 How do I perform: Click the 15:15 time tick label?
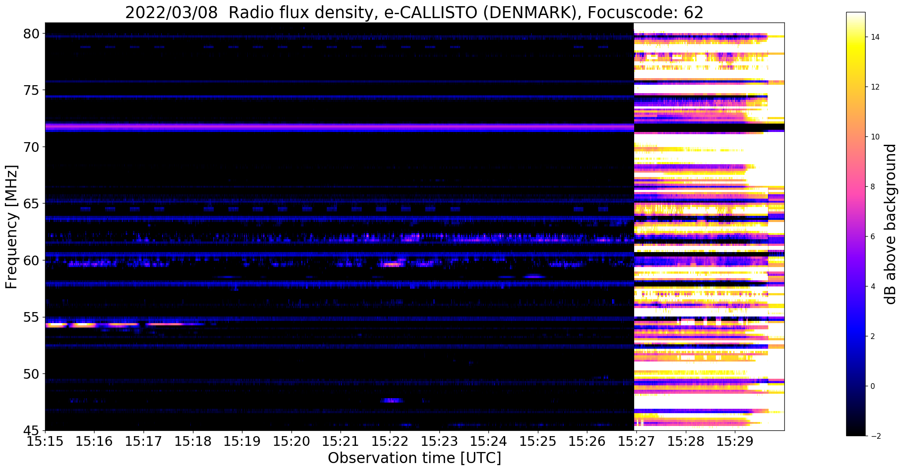click(x=45, y=441)
